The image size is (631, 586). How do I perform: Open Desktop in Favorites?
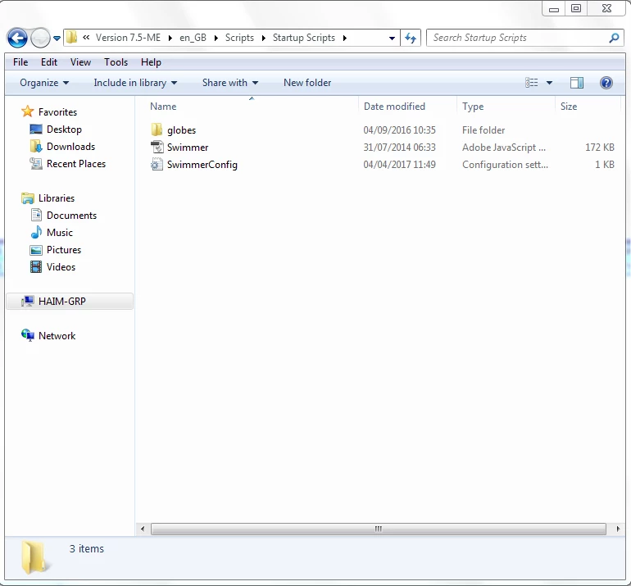pos(64,129)
